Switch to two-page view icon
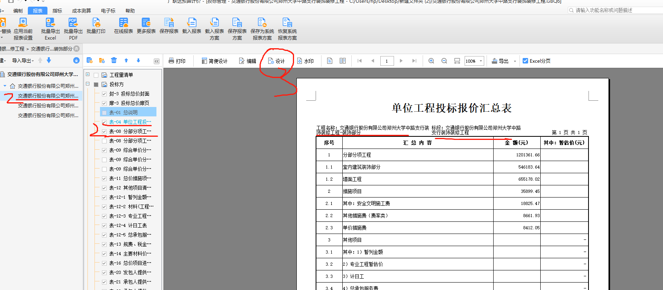The width and height of the screenshot is (663, 290). point(343,61)
